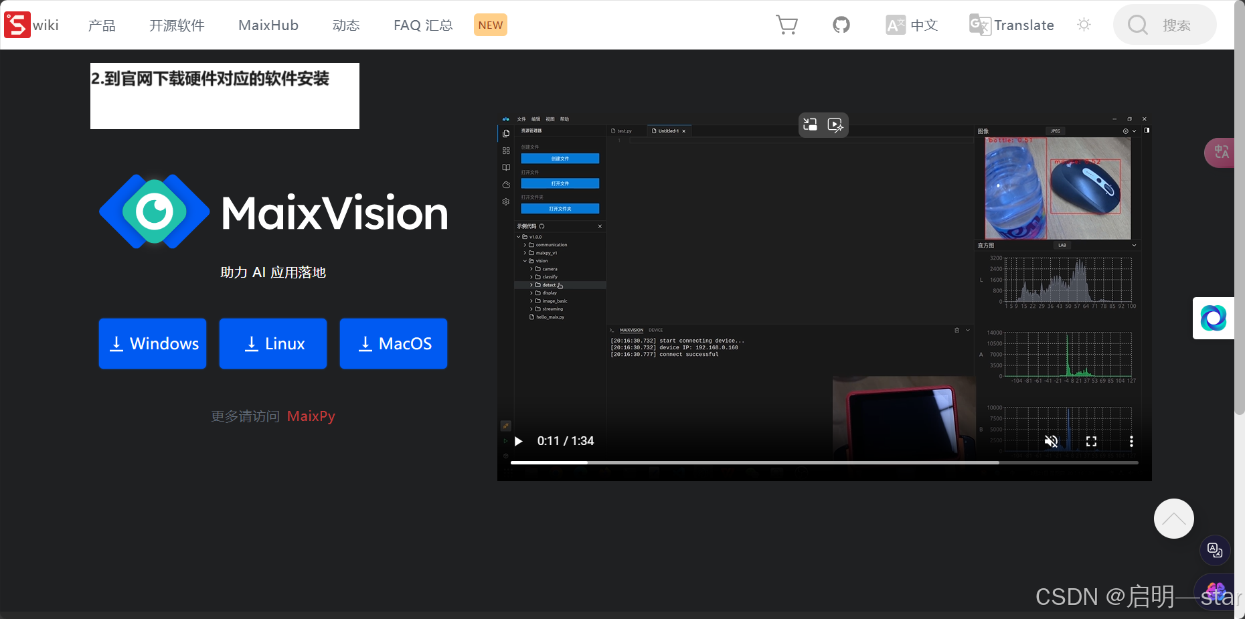Screen dimensions: 1245x619
Task: Open the FAQ 汇总 page
Action: click(423, 25)
